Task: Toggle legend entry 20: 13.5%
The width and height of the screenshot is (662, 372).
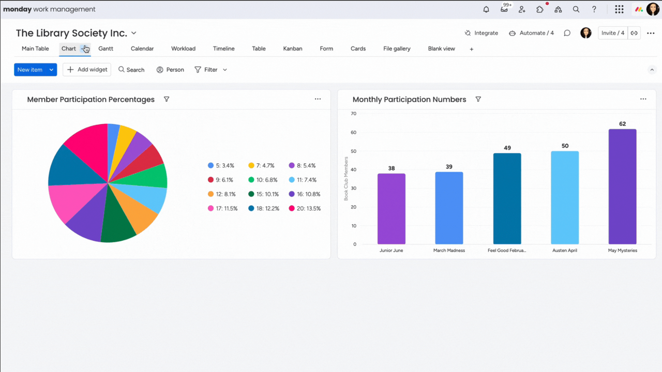Action: pyautogui.click(x=305, y=208)
